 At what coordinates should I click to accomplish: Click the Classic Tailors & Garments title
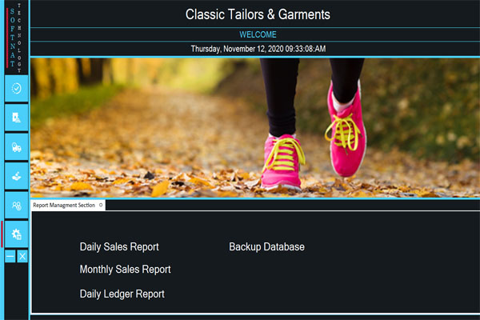coord(258,14)
